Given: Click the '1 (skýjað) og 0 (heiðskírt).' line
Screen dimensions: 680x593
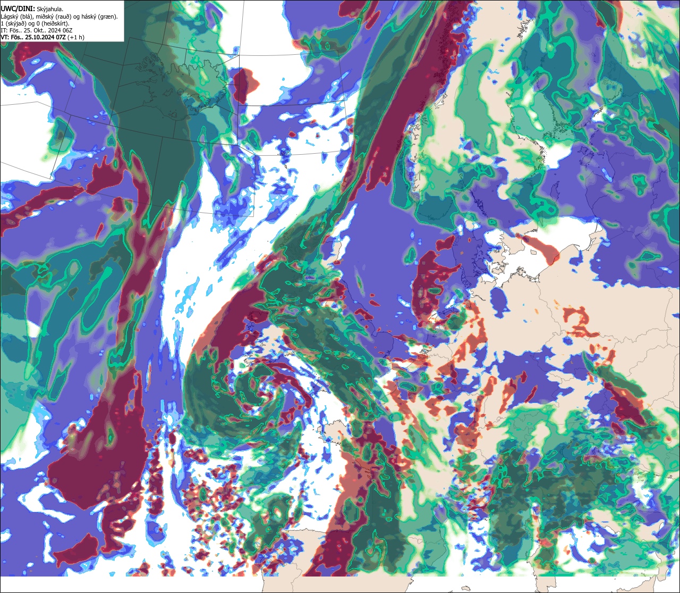Looking at the screenshot, I should [35, 23].
